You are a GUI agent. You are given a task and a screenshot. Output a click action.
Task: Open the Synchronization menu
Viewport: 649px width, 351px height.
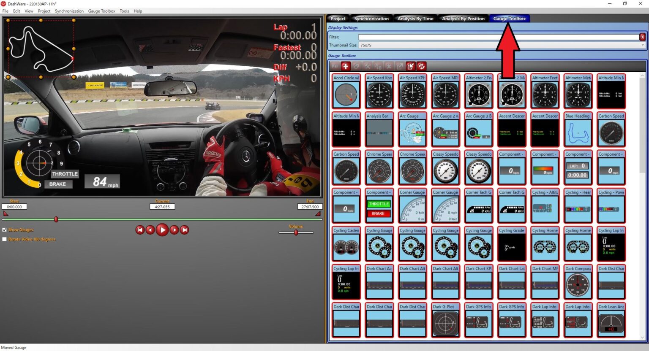pos(69,11)
